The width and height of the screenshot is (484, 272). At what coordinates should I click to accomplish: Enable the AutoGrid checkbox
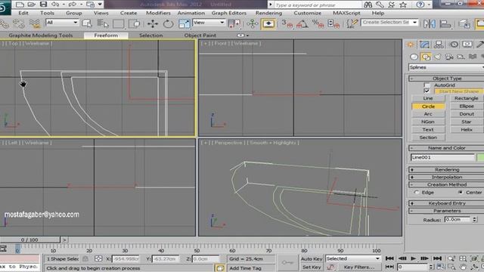[427, 85]
